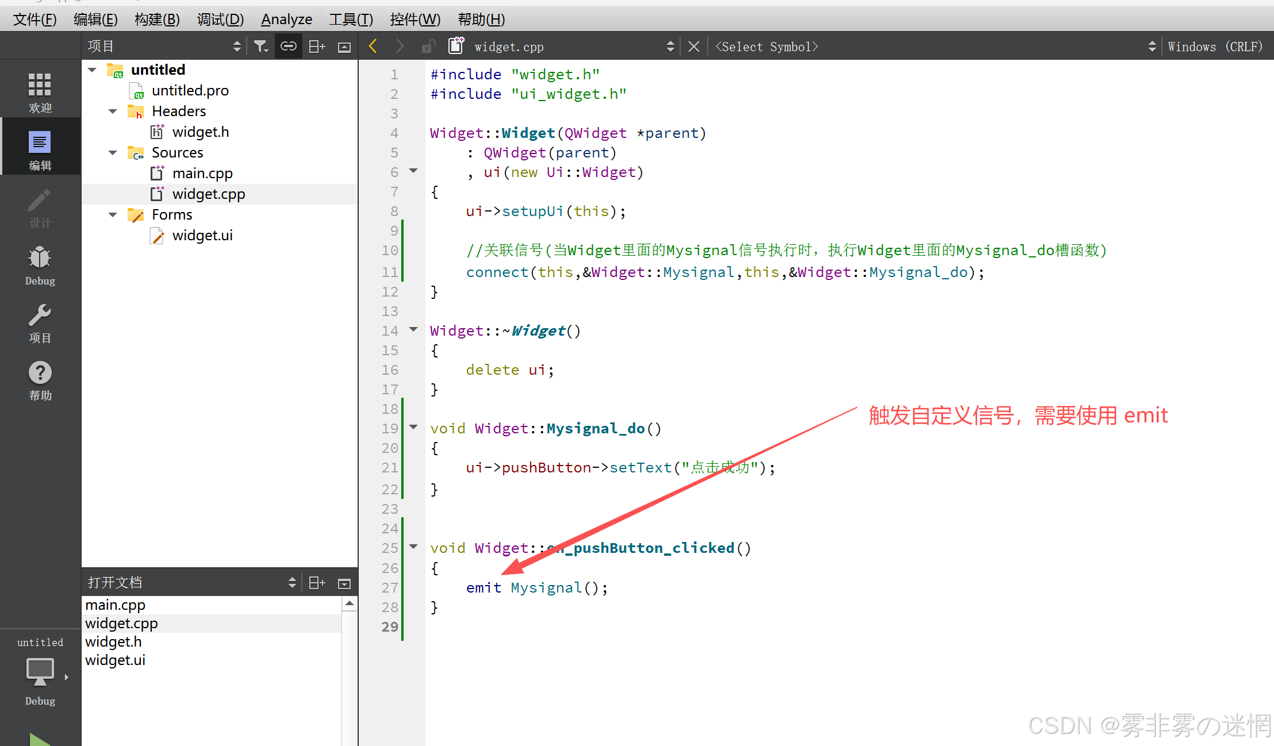
Task: Click the filter tree funnel icon
Action: point(261,47)
